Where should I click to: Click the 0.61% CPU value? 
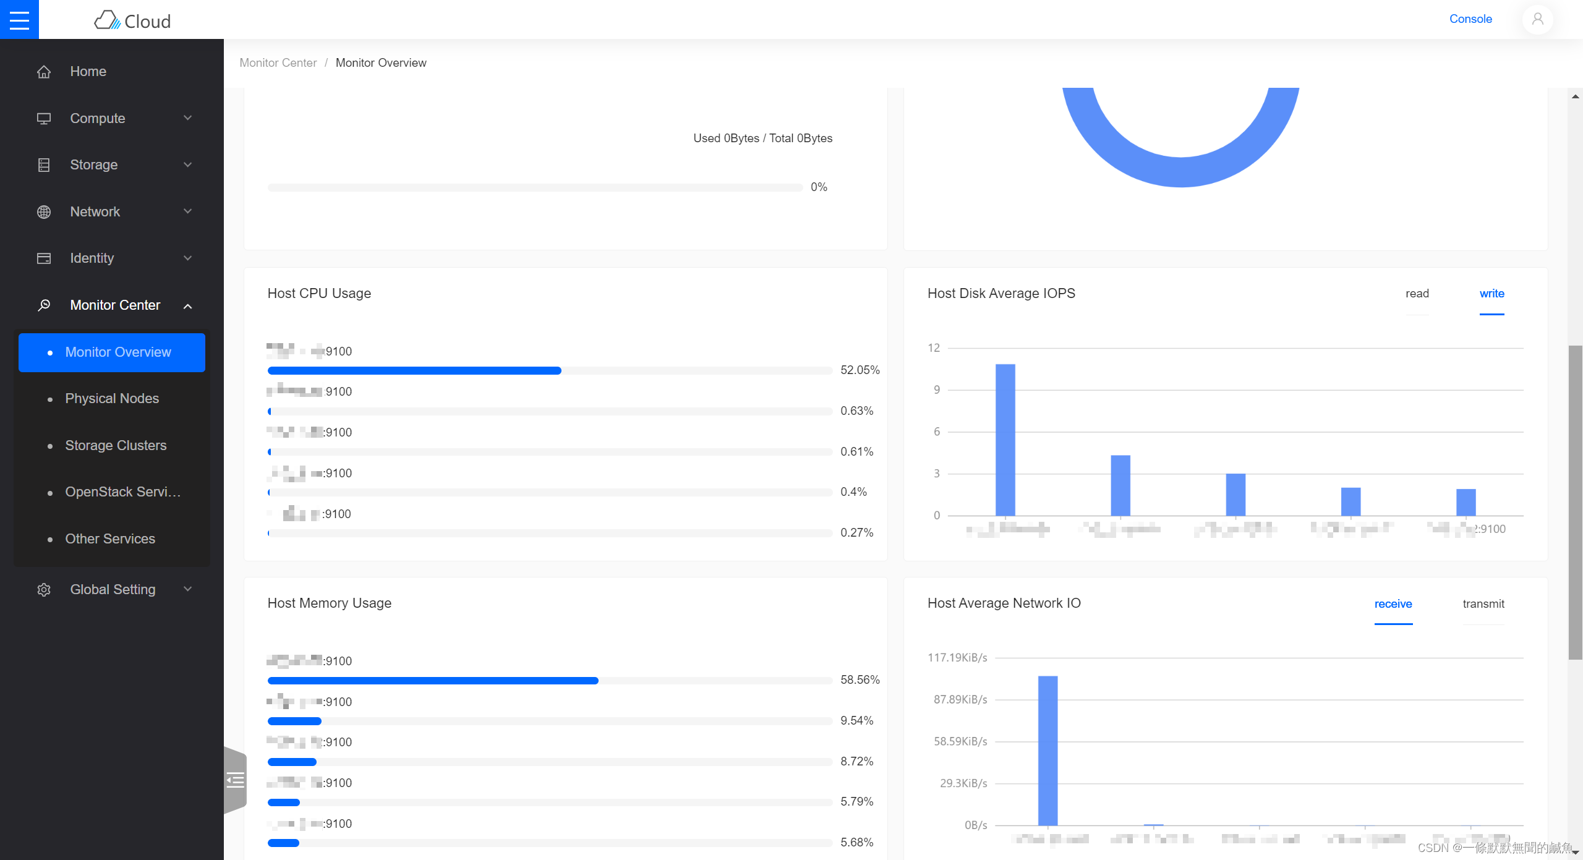[857, 452]
